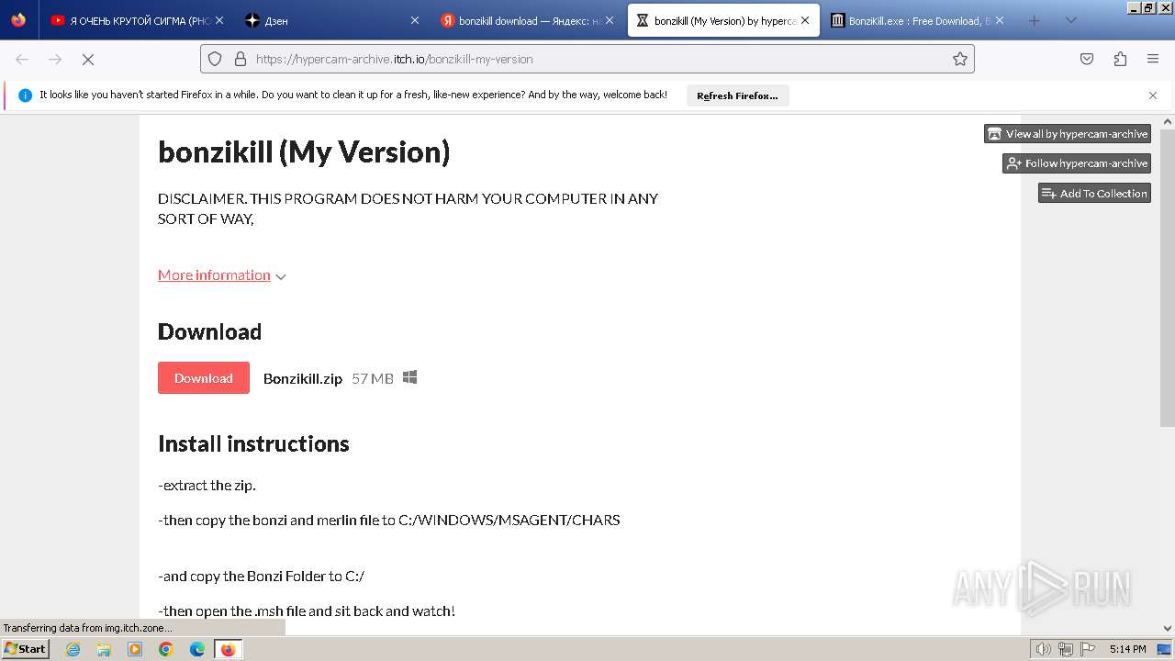Close the bonzikill (My Version) tab

click(x=805, y=20)
